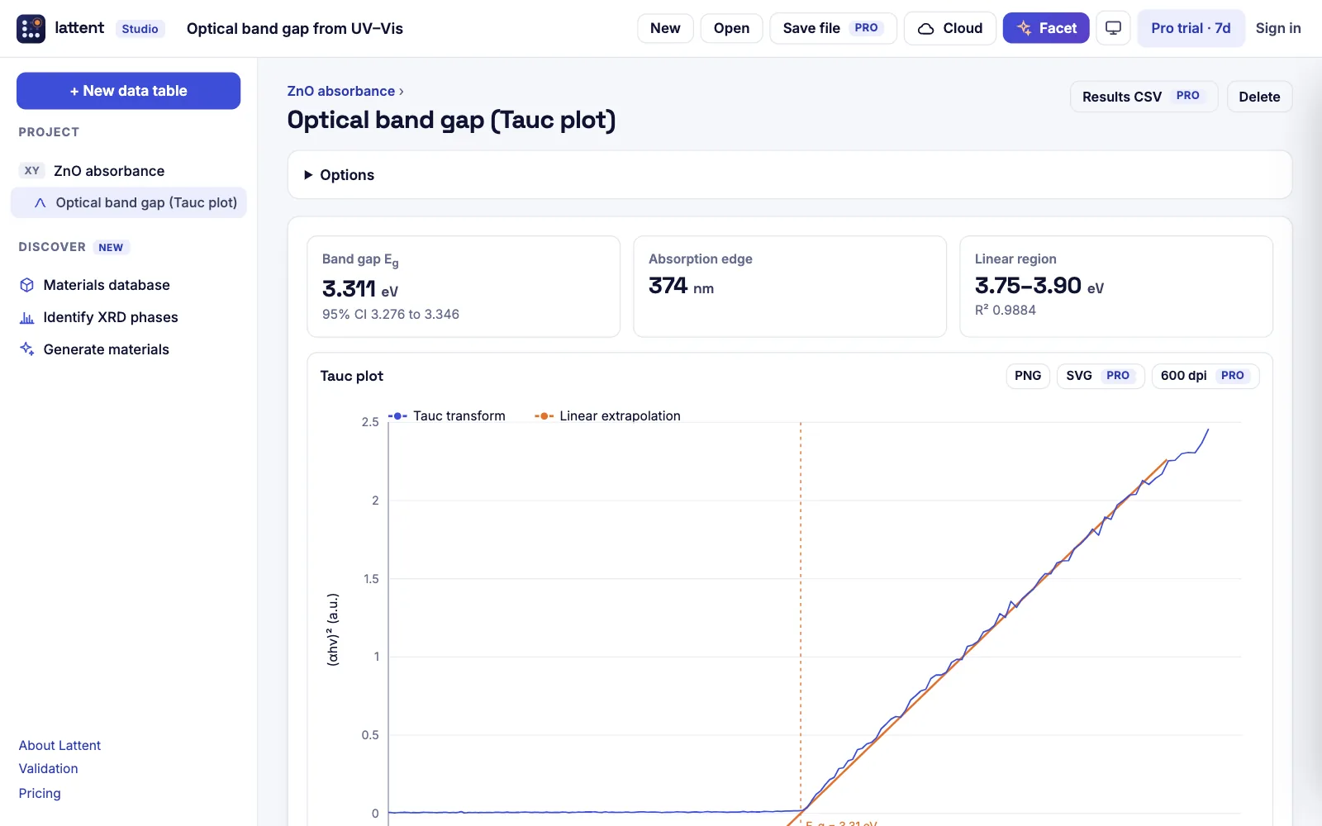1322x826 pixels.
Task: Click the peak icon beside Optical band gap
Action: coord(40,203)
